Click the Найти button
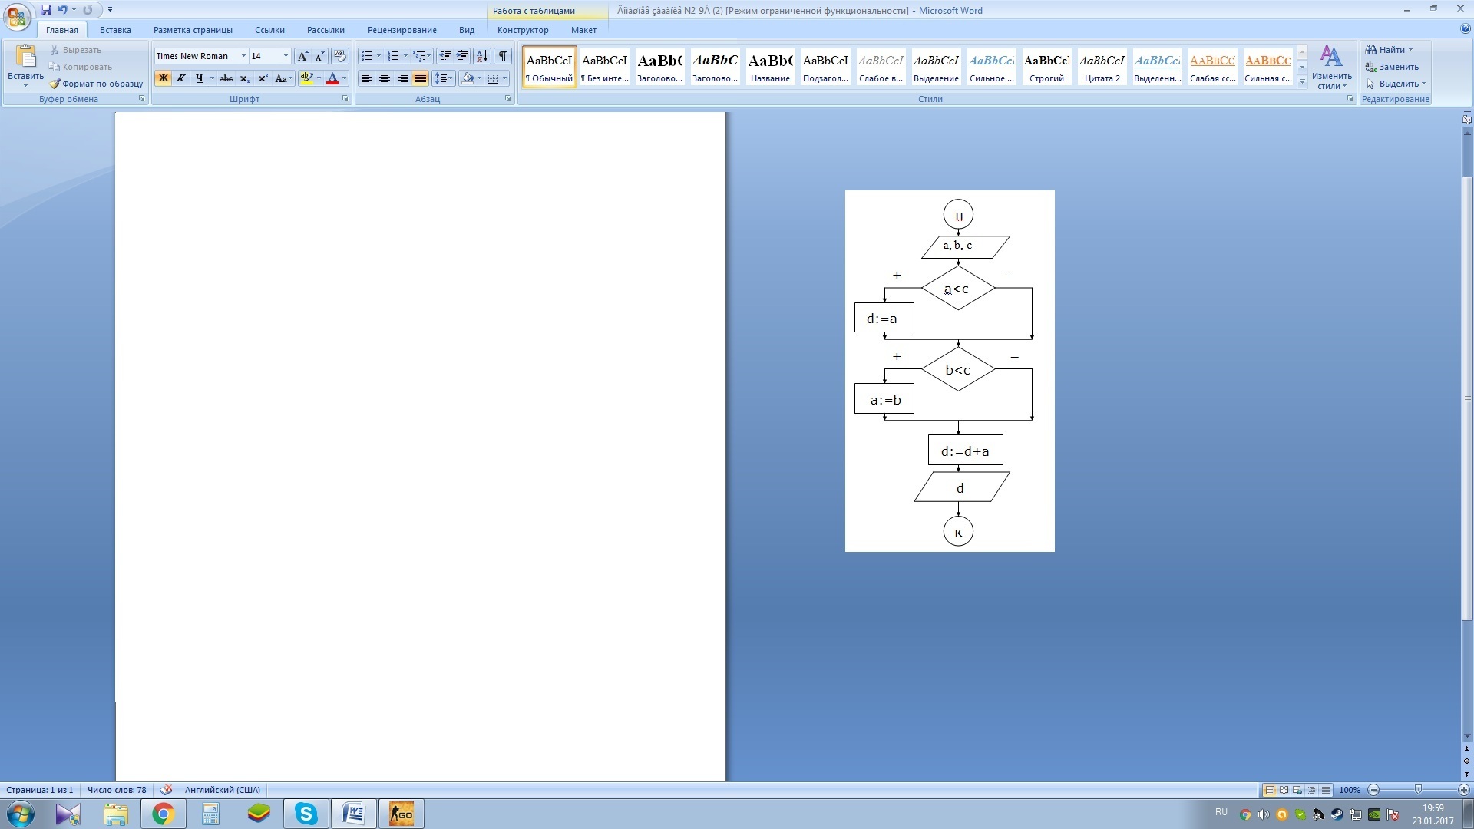The image size is (1474, 829). 1391,50
